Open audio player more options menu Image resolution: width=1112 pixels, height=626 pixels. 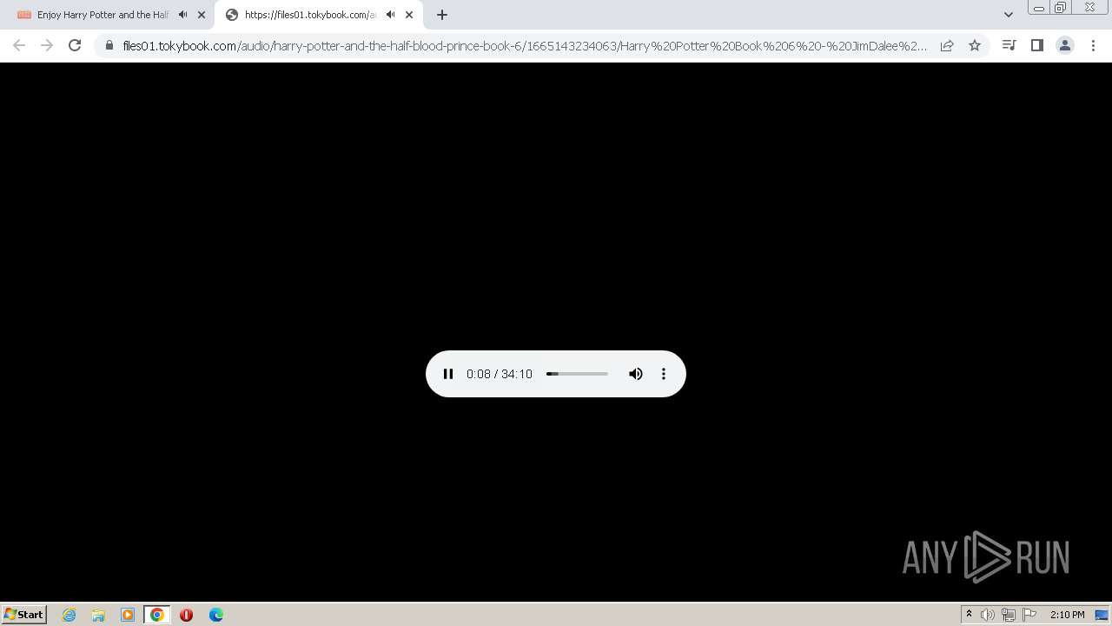[664, 374]
